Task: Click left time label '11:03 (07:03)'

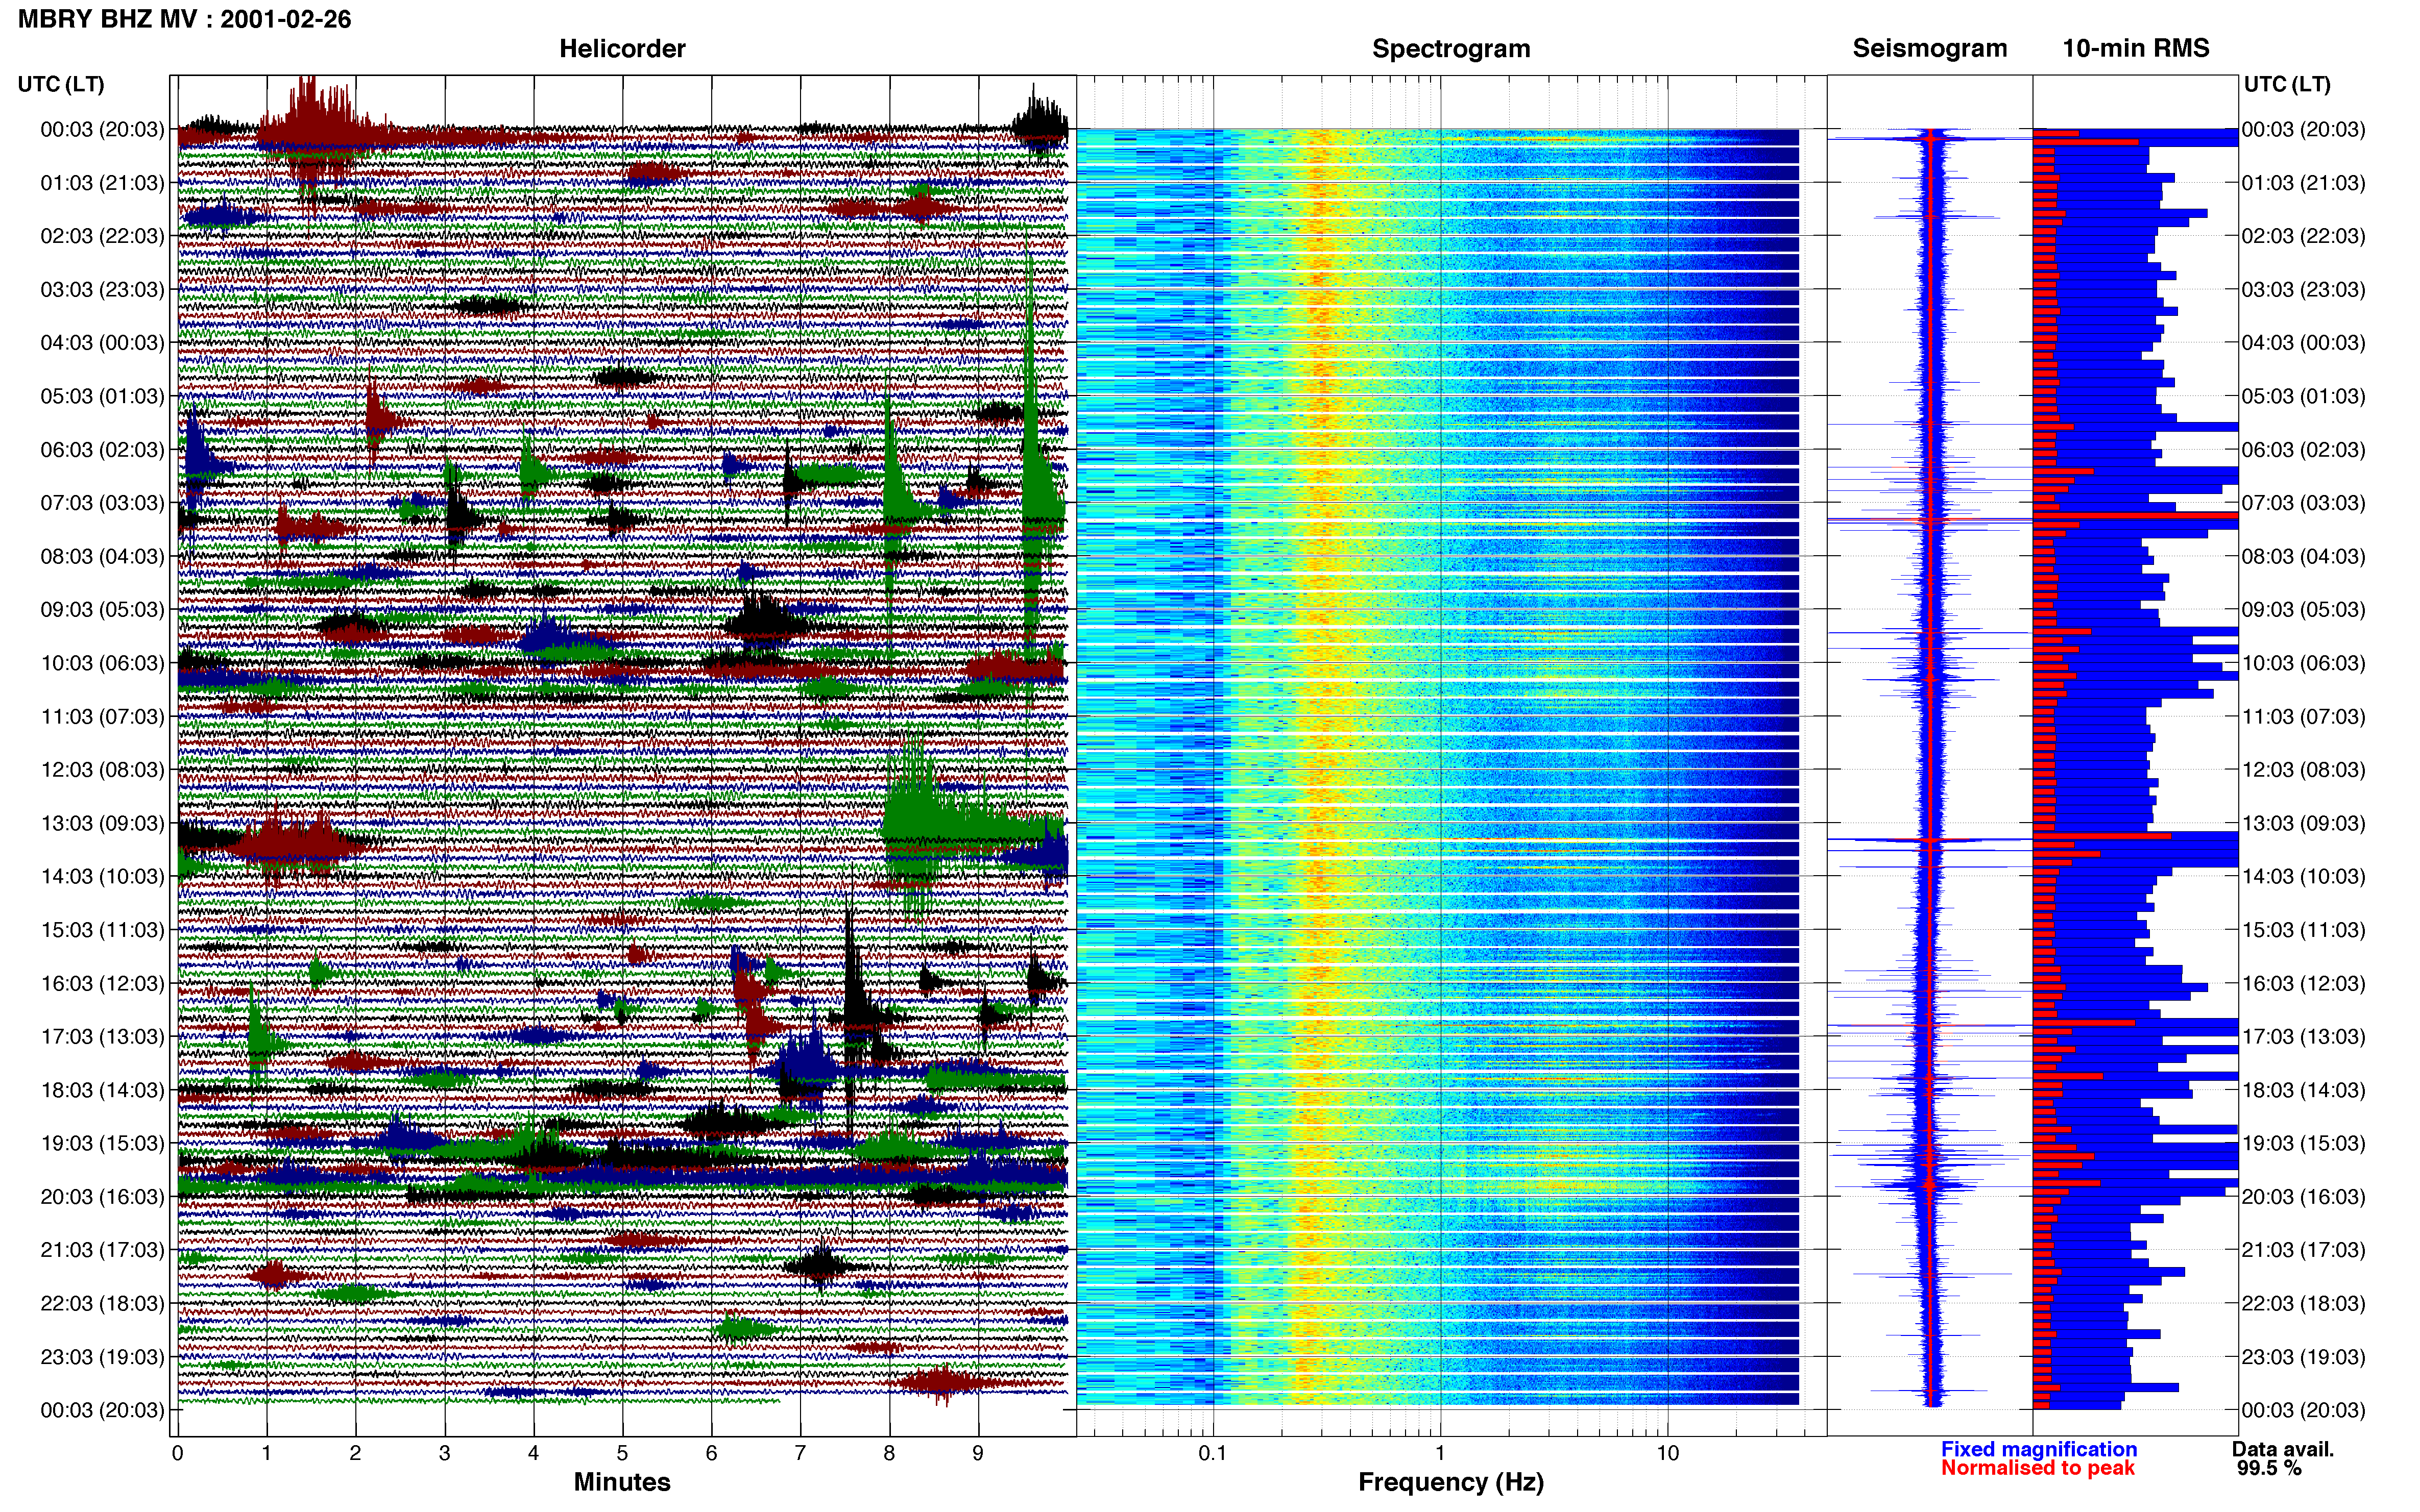Action: click(102, 717)
